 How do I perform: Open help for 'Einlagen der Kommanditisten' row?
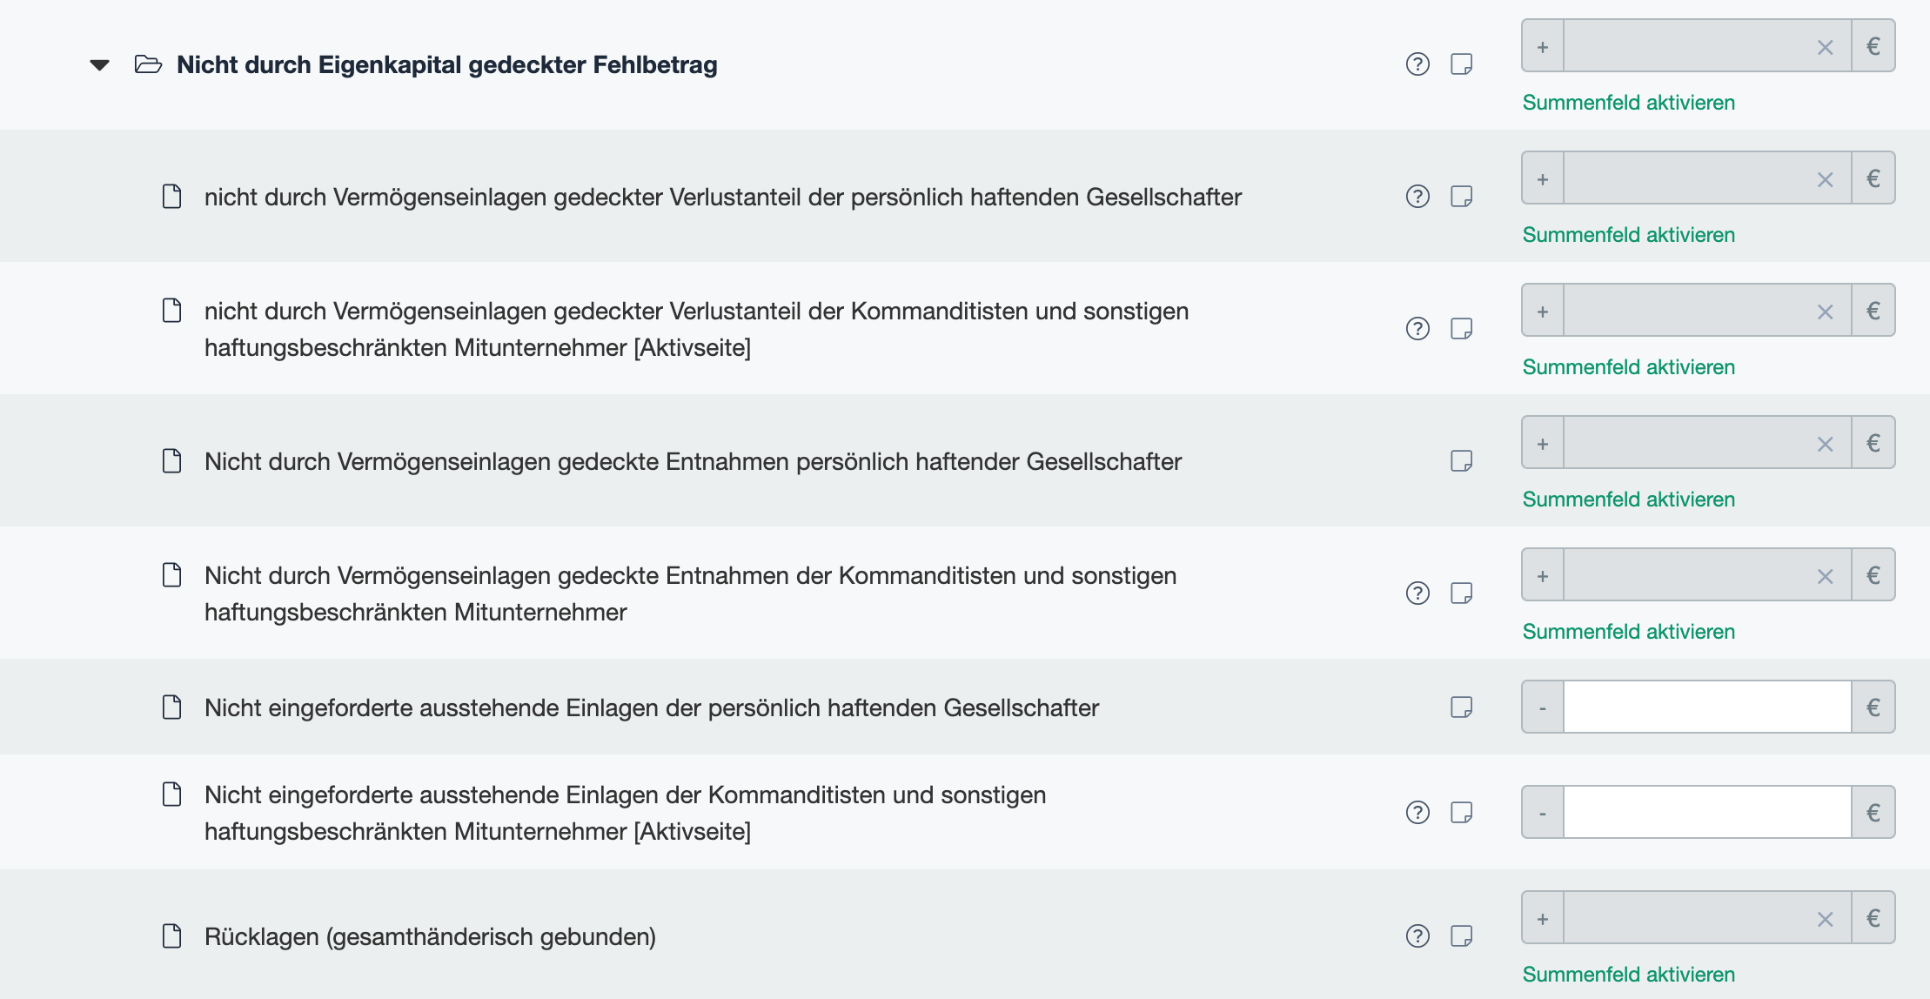tap(1417, 811)
